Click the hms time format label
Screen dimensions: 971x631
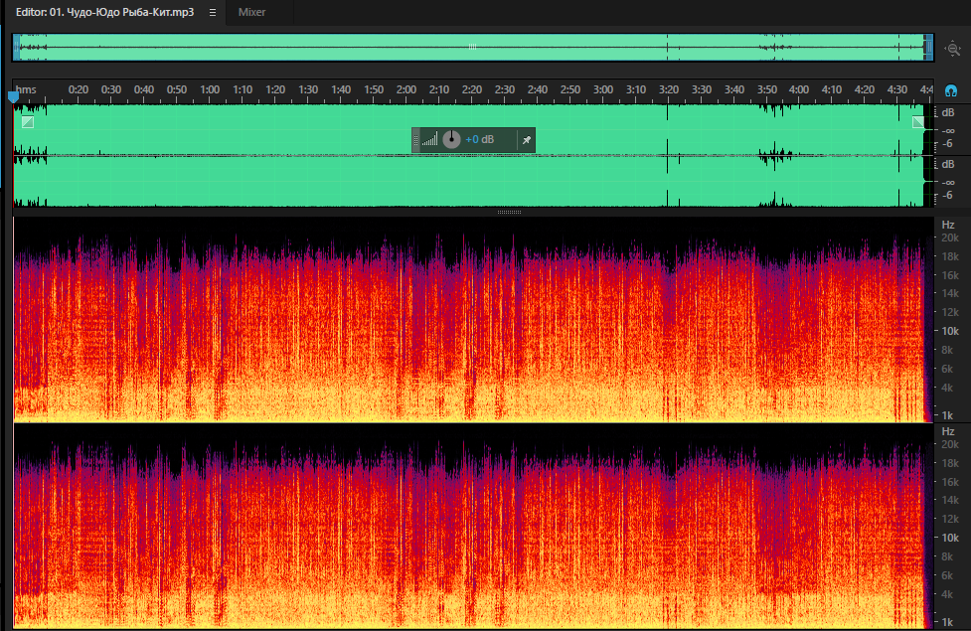(x=26, y=89)
